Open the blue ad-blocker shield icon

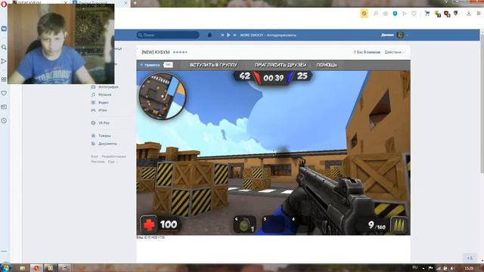point(395,14)
